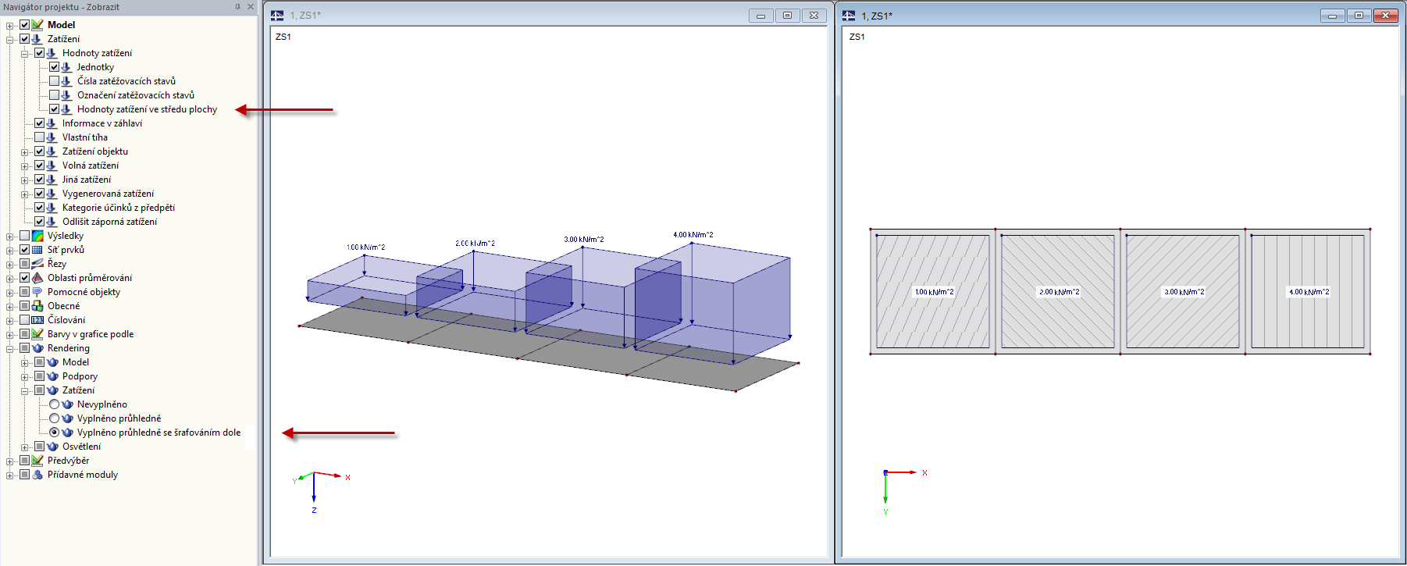
Task: Select the Kategorie účinků z předpětí item
Action: pos(119,208)
